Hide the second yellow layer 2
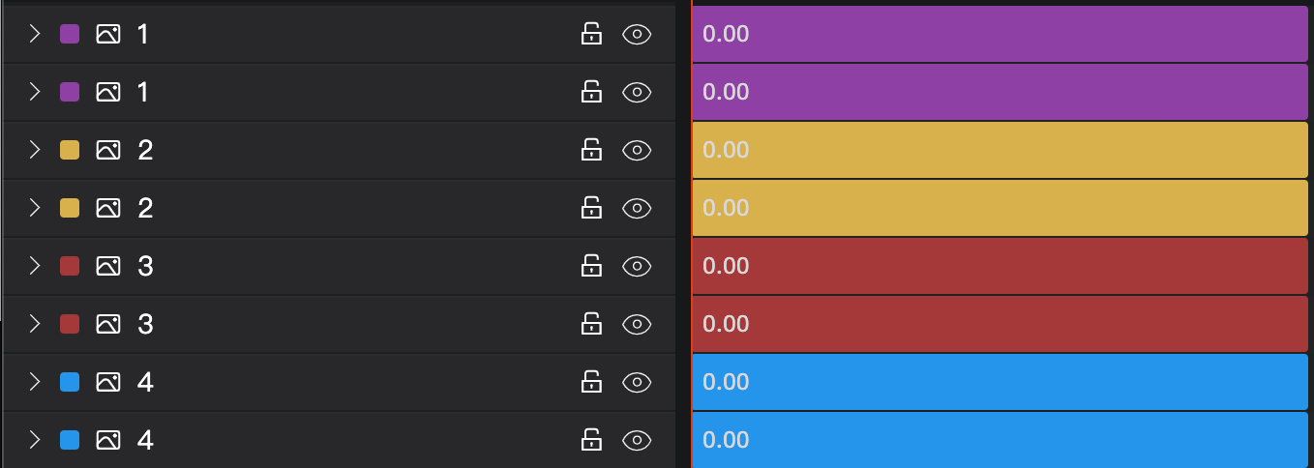The image size is (1314, 468). [x=637, y=209]
